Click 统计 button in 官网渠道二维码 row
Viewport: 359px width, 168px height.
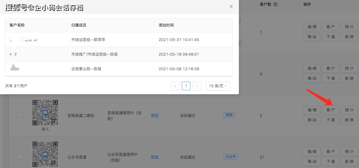(349, 110)
